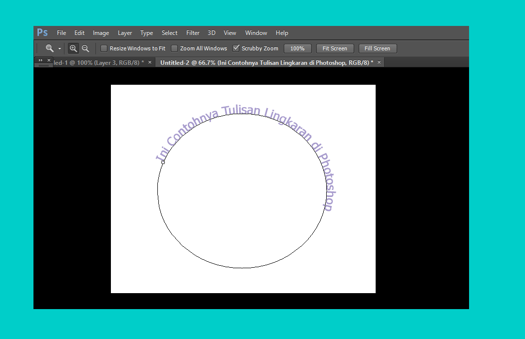Expand the collapsed tools panel double arrow
This screenshot has height=339, width=525.
point(40,60)
